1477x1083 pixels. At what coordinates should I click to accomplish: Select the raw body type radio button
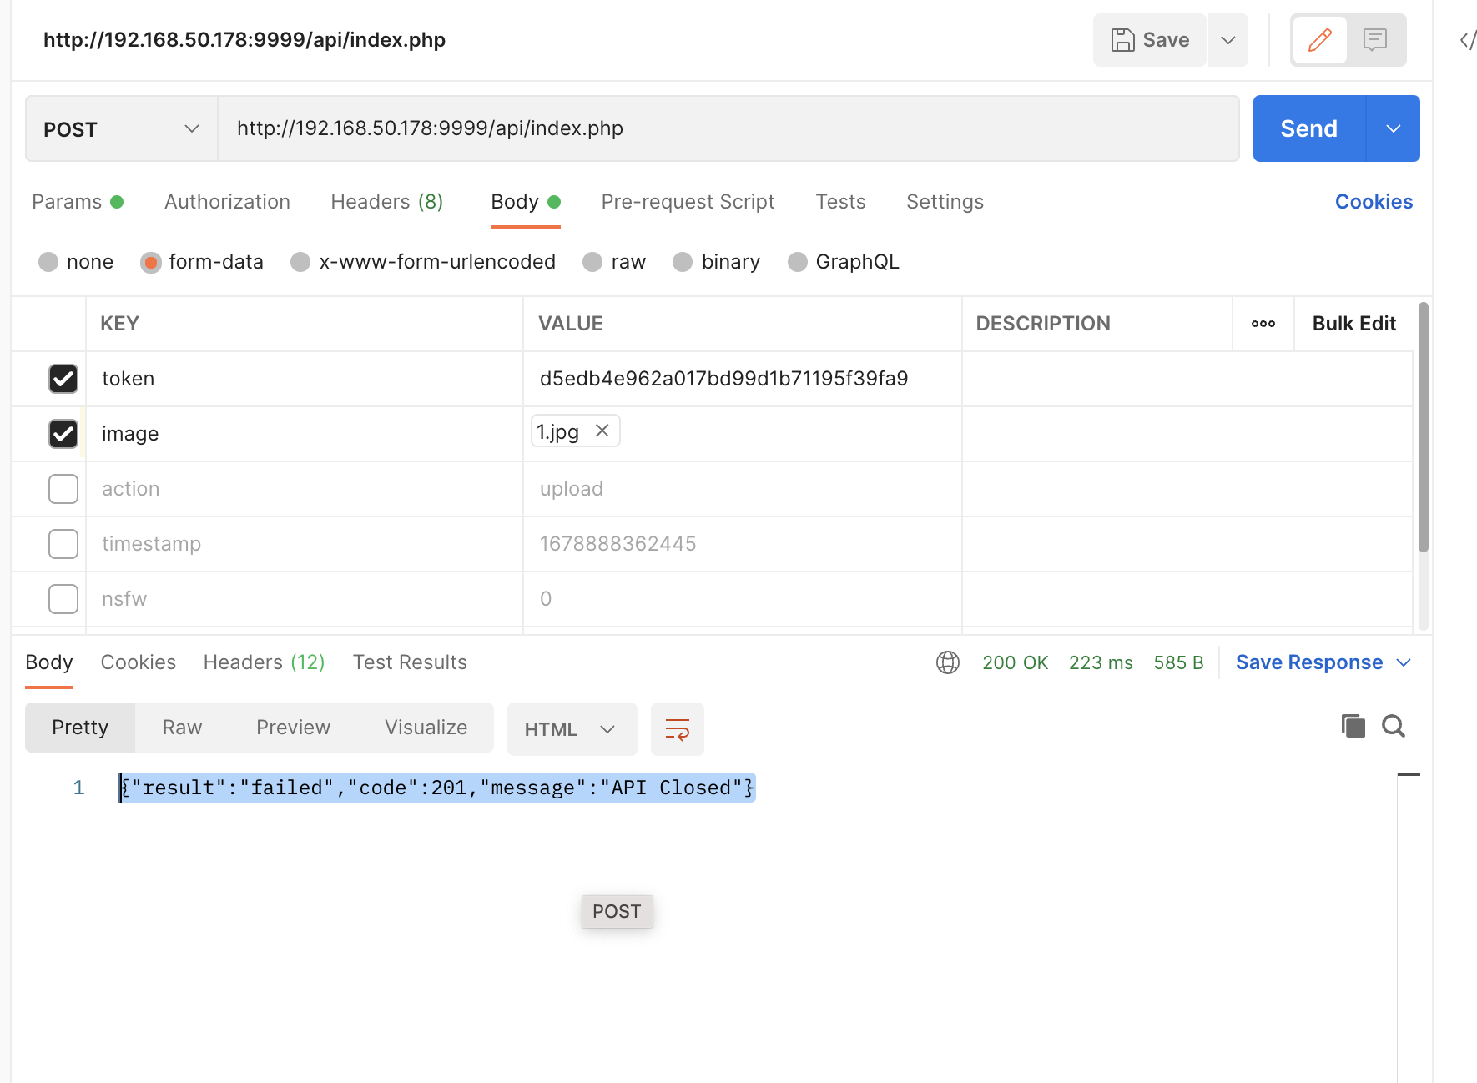click(x=592, y=261)
